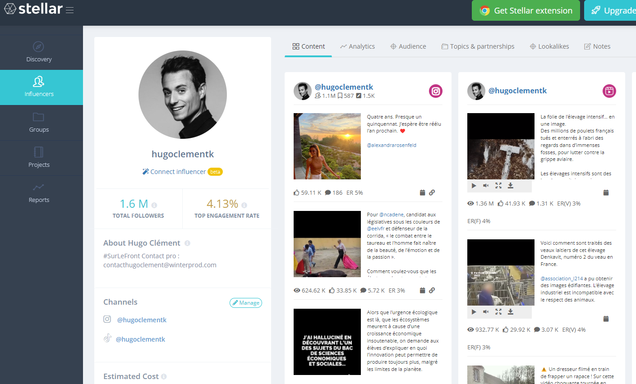Expand the Denkavit calves video to fullscreen

[498, 311]
